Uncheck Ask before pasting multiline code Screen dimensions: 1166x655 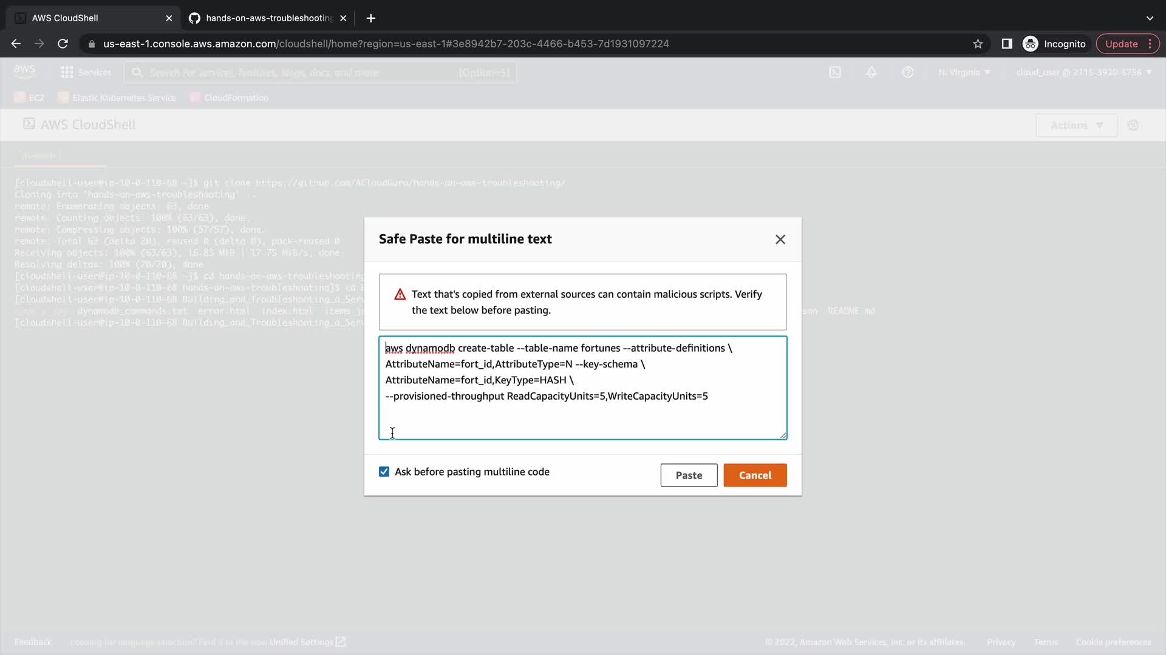coord(384,472)
